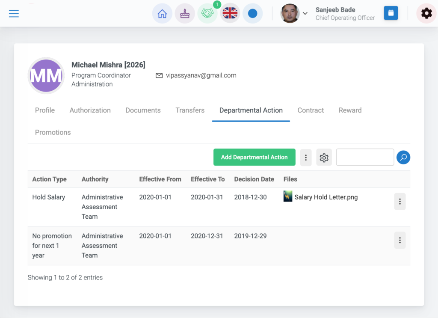Select the UK flag language icon
The width and height of the screenshot is (438, 318).
(x=230, y=13)
